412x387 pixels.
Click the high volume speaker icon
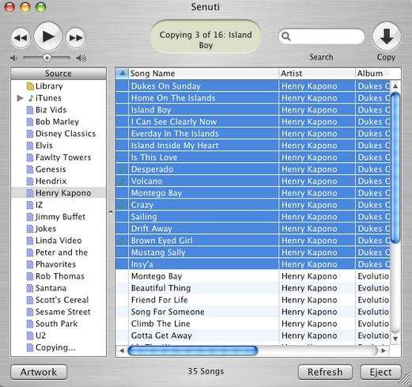tap(81, 58)
